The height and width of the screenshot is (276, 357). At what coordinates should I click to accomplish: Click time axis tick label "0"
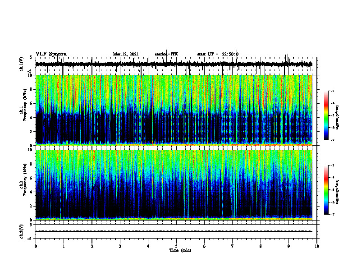(x=36, y=246)
